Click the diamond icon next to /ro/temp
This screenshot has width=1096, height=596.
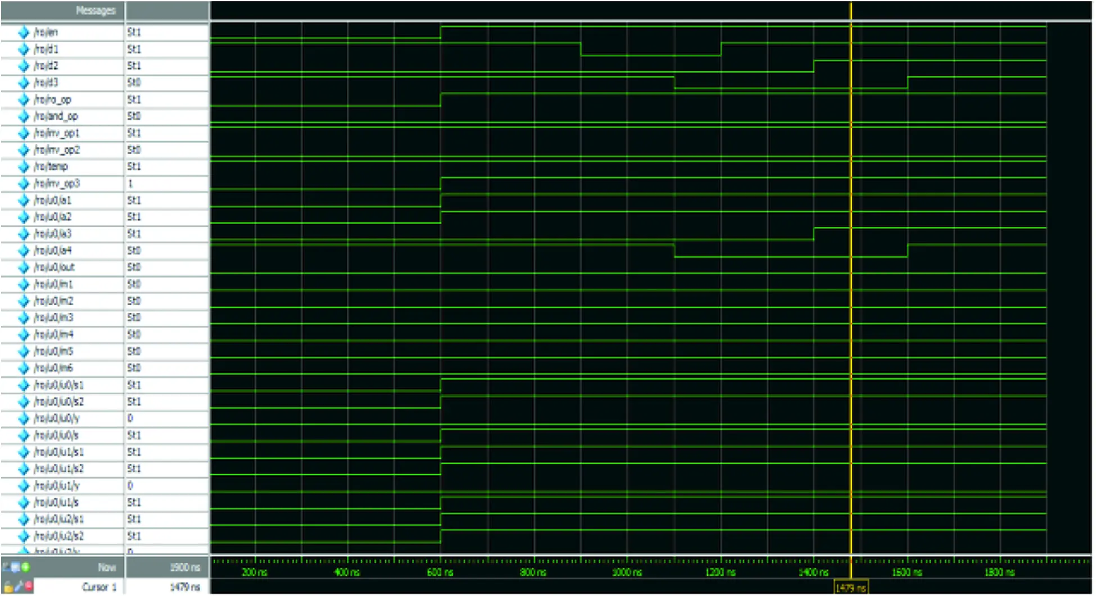pos(24,167)
